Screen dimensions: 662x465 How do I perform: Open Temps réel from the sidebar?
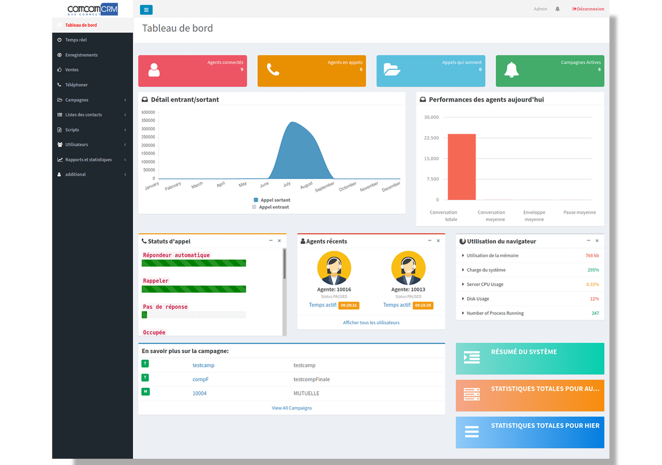(76, 40)
